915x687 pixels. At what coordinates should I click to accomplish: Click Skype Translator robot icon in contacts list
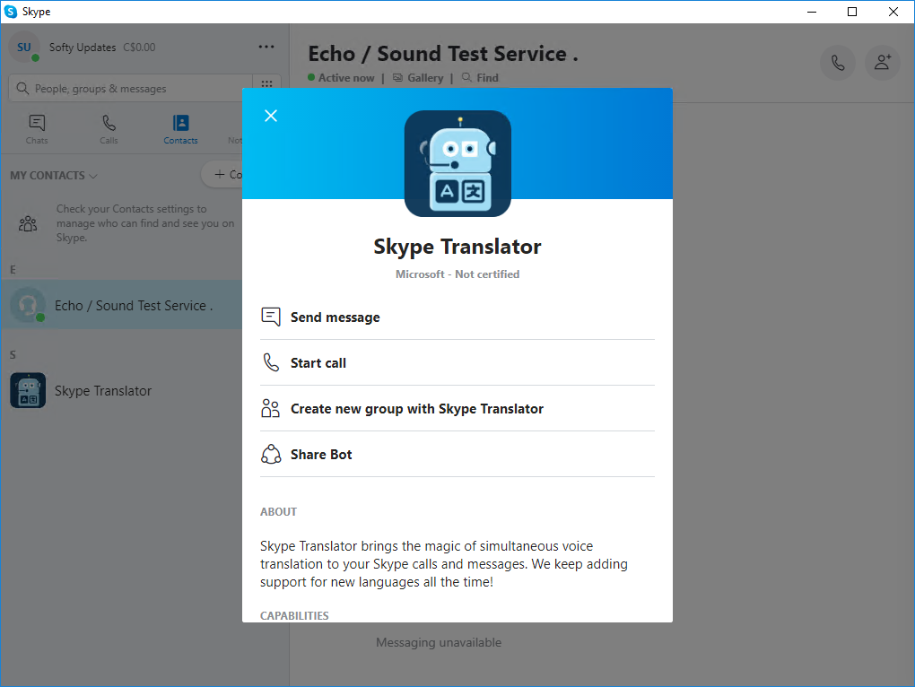28,390
